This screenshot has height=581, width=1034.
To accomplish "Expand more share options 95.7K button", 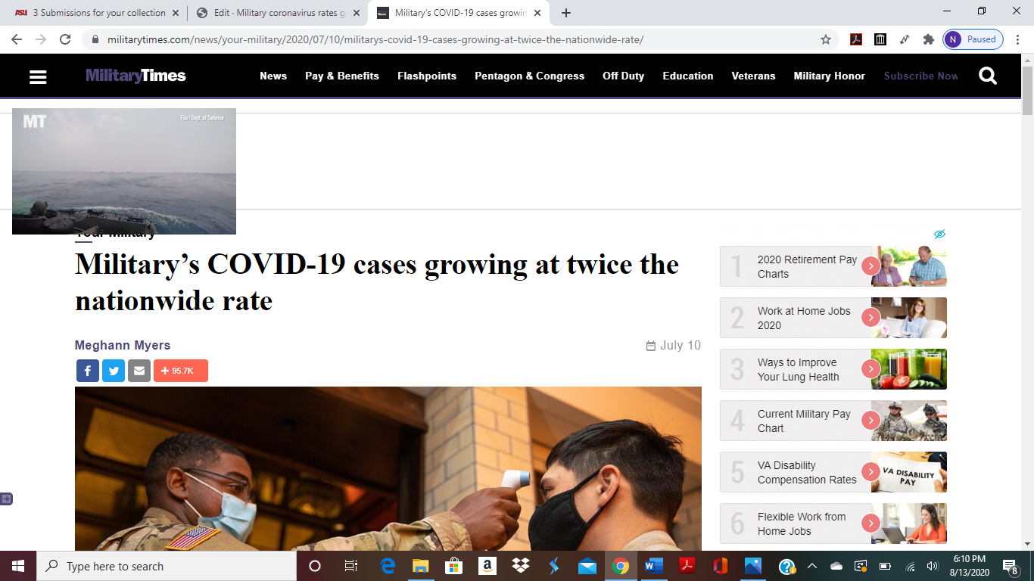I will pos(181,371).
